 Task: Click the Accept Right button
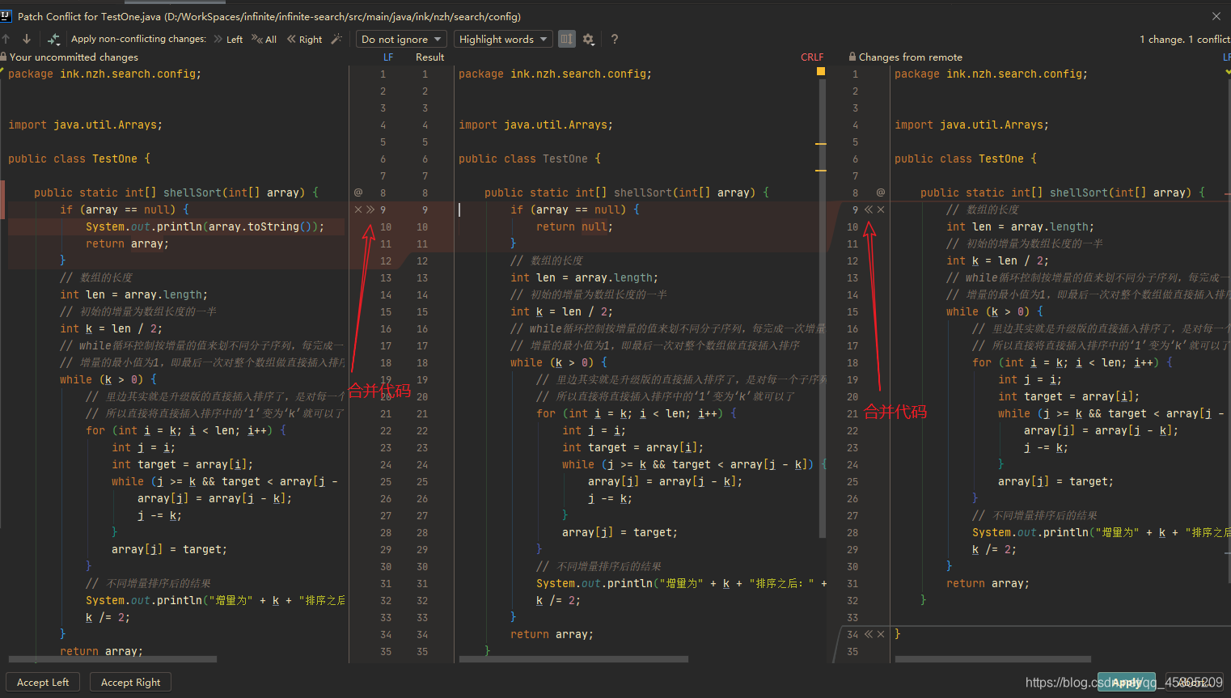tap(130, 682)
